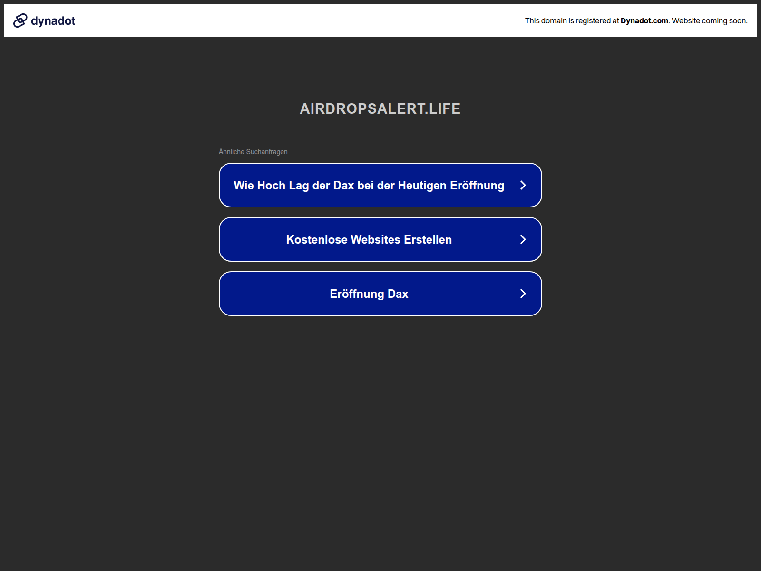This screenshot has height=571, width=761.
Task: Click the 'Ähnliche Suchanfragen' label
Action: [253, 152]
